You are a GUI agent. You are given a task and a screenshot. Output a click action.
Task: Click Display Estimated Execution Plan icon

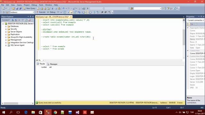(65, 12)
